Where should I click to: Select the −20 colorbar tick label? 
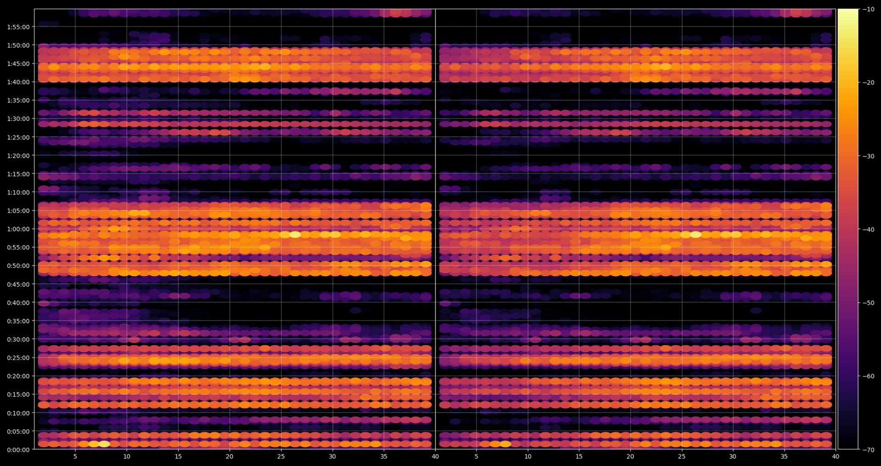click(869, 83)
